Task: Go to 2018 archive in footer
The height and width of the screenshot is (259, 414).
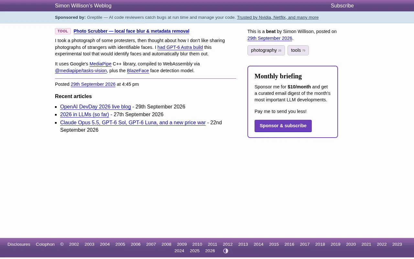Action: click(320, 244)
